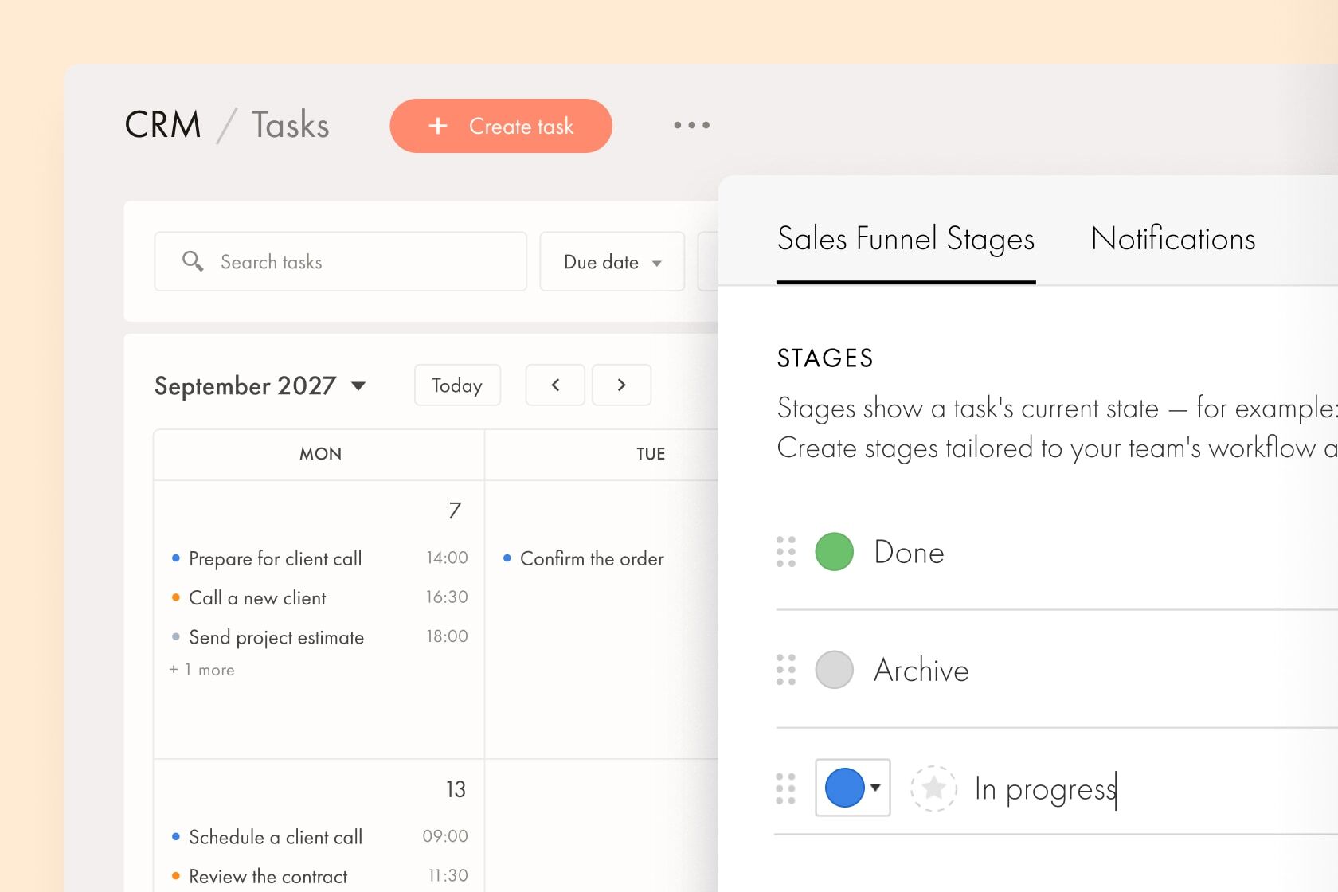
Task: Click the Create task button
Action: point(501,126)
